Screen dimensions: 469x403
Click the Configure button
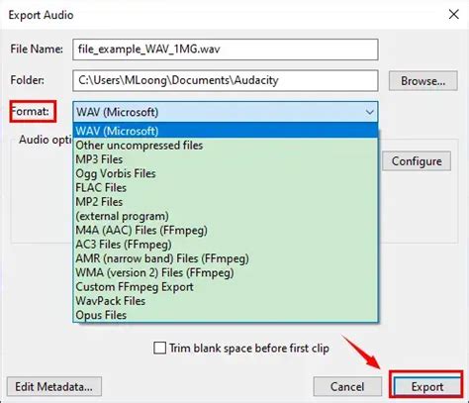[x=417, y=161]
